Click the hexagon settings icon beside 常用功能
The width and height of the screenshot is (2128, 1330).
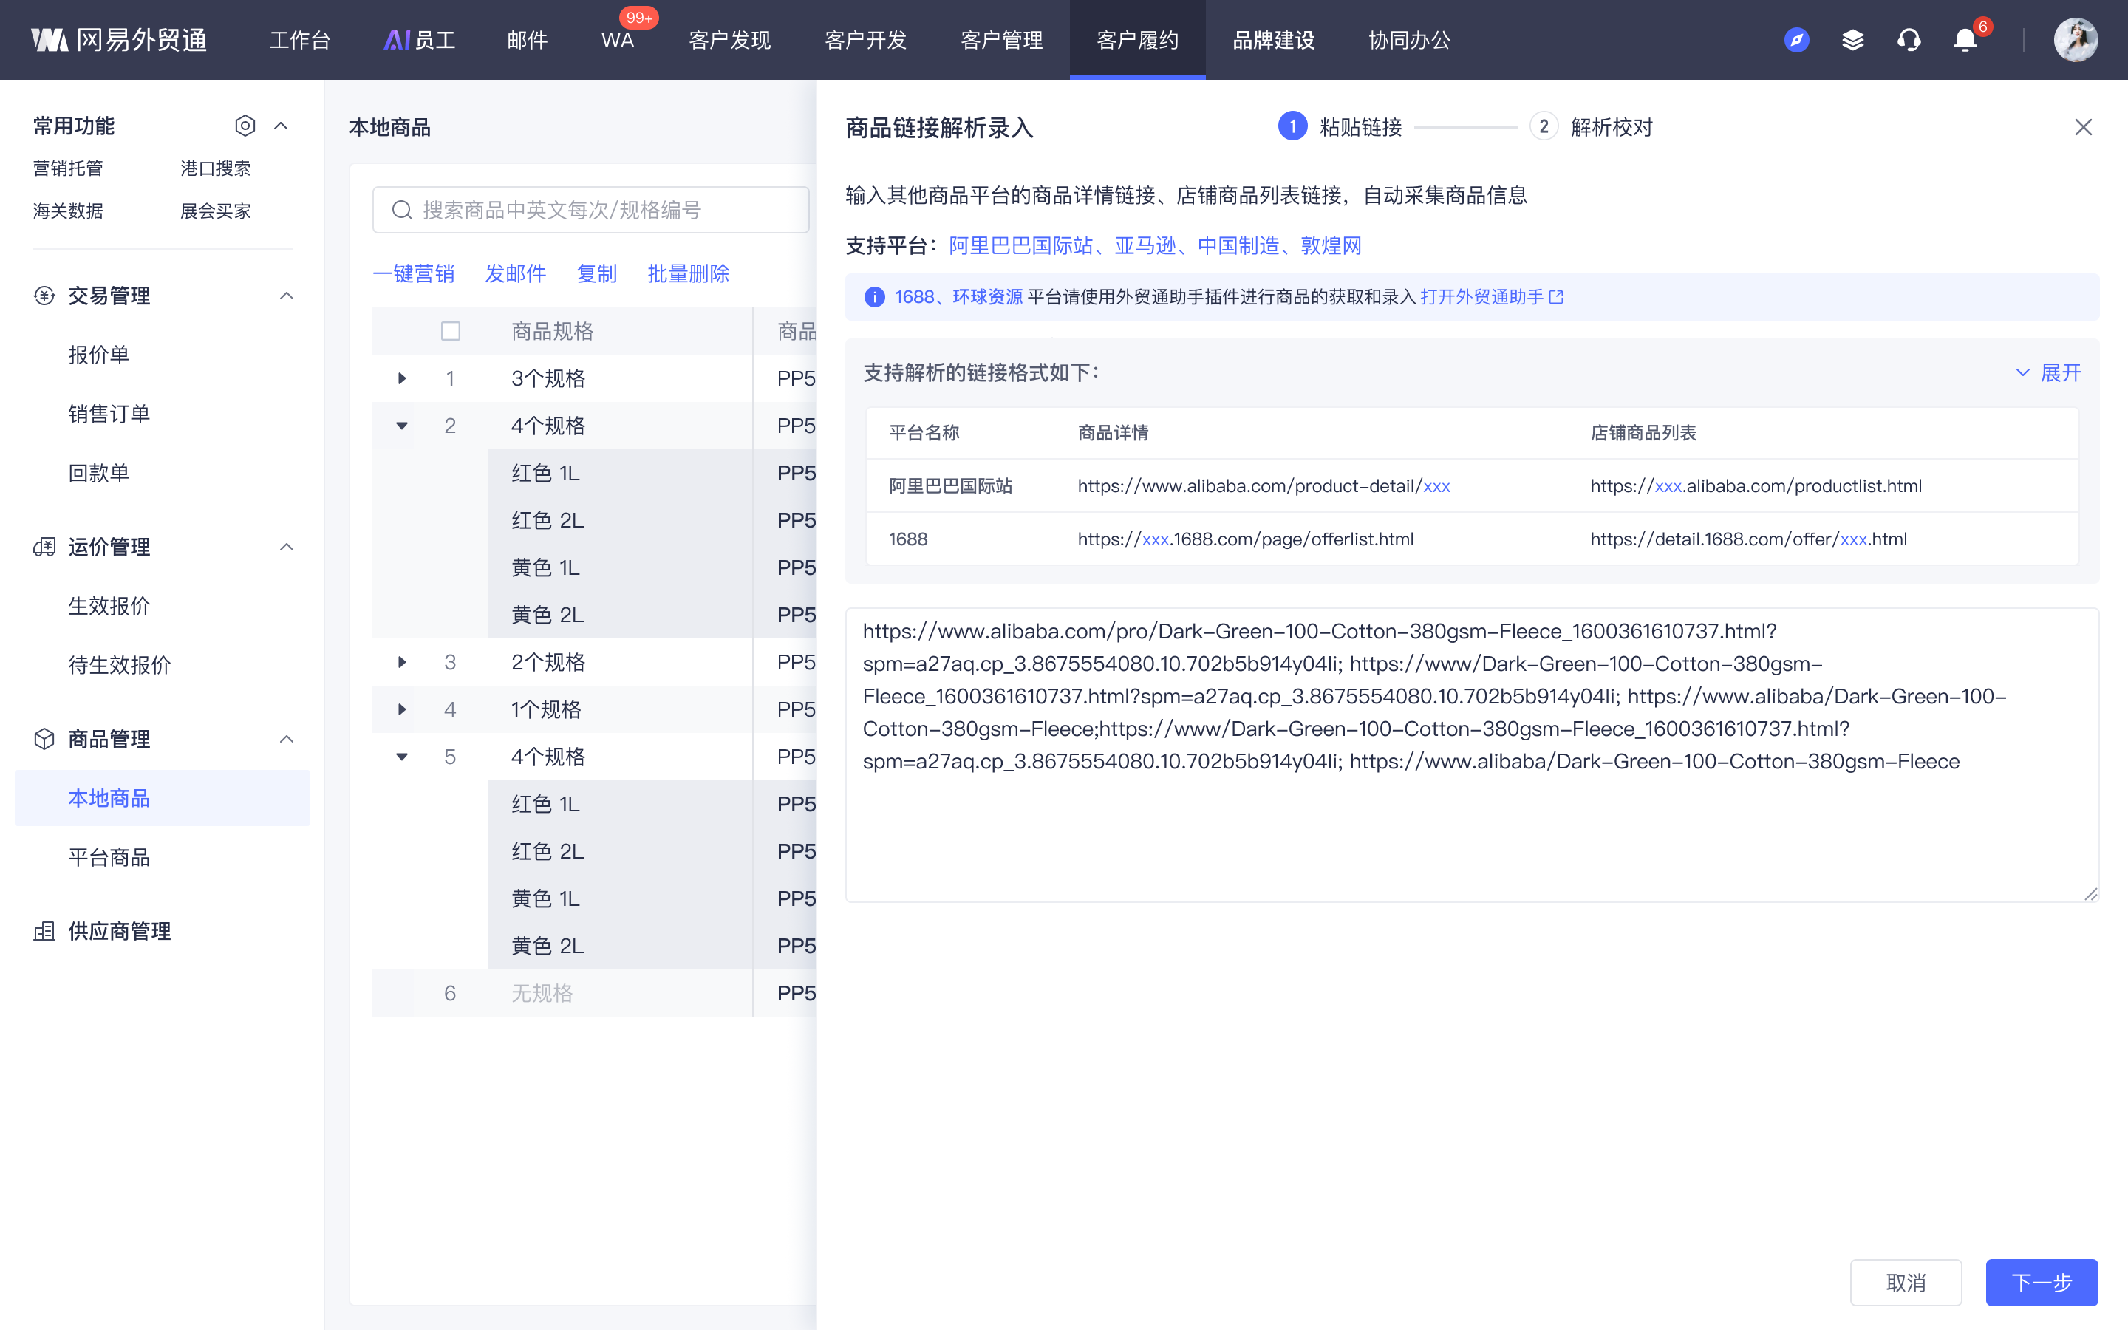pyautogui.click(x=245, y=126)
